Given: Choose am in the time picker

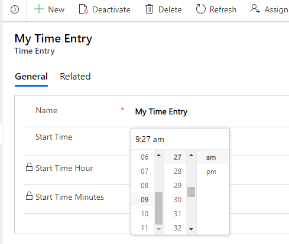Looking at the screenshot, I should (x=213, y=157).
